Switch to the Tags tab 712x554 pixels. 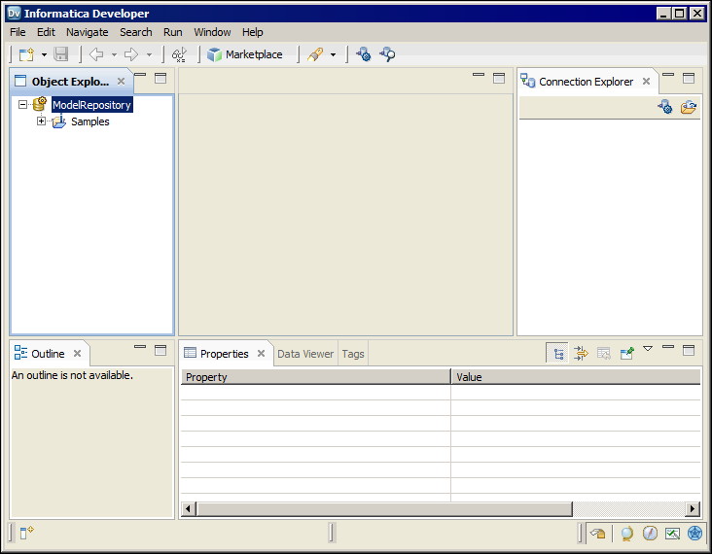point(353,354)
